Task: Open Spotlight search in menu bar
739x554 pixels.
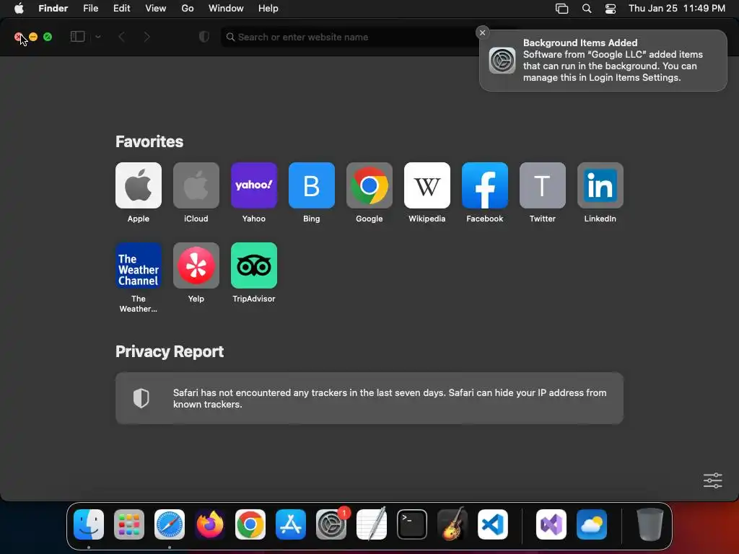Action: click(587, 9)
